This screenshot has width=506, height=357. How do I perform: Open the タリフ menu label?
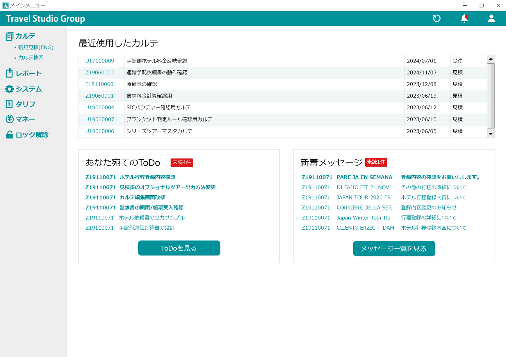[26, 104]
